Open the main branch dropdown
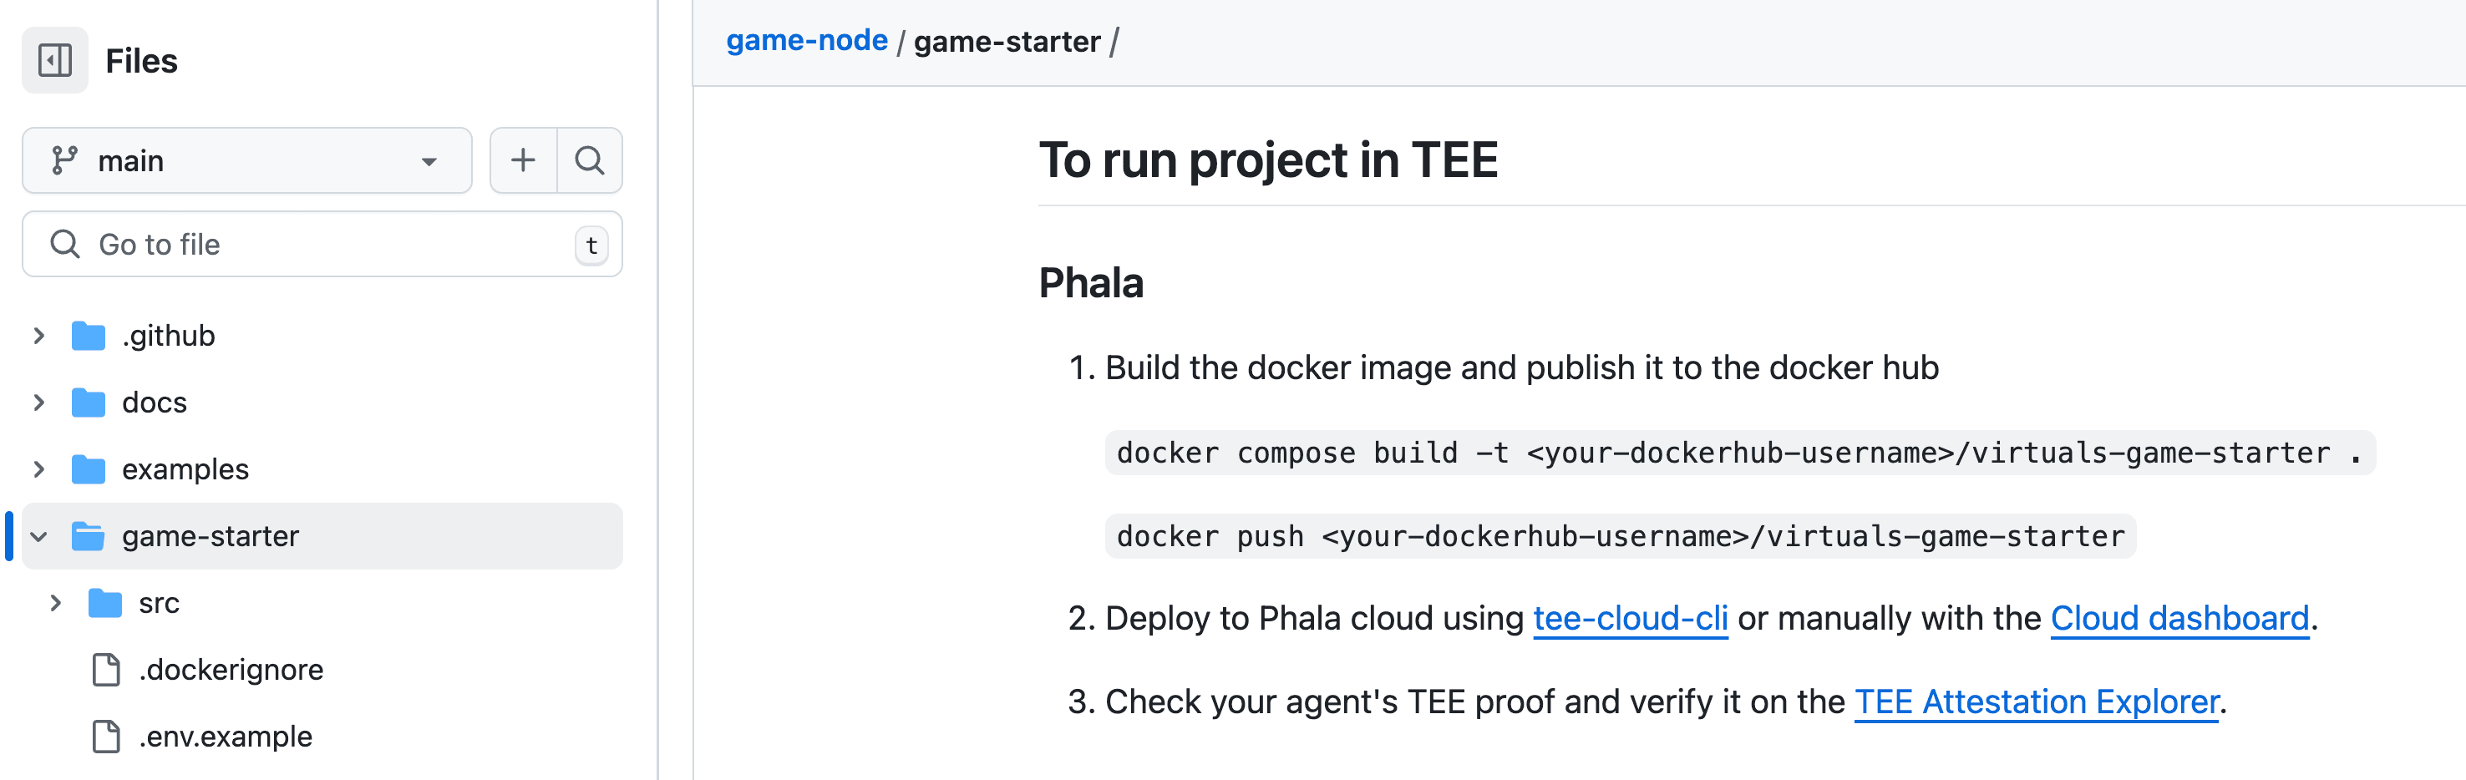Image resolution: width=2466 pixels, height=780 pixels. tap(246, 160)
